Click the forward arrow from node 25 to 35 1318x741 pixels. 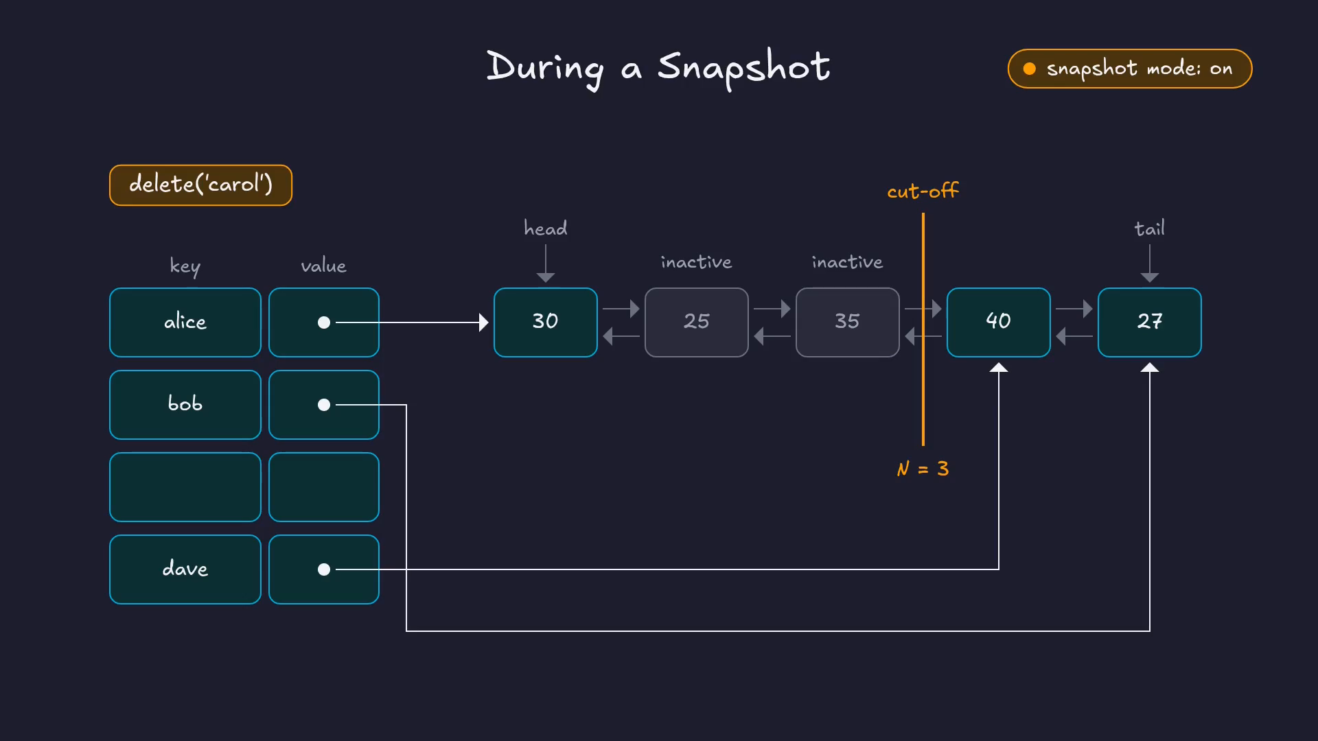(x=772, y=309)
